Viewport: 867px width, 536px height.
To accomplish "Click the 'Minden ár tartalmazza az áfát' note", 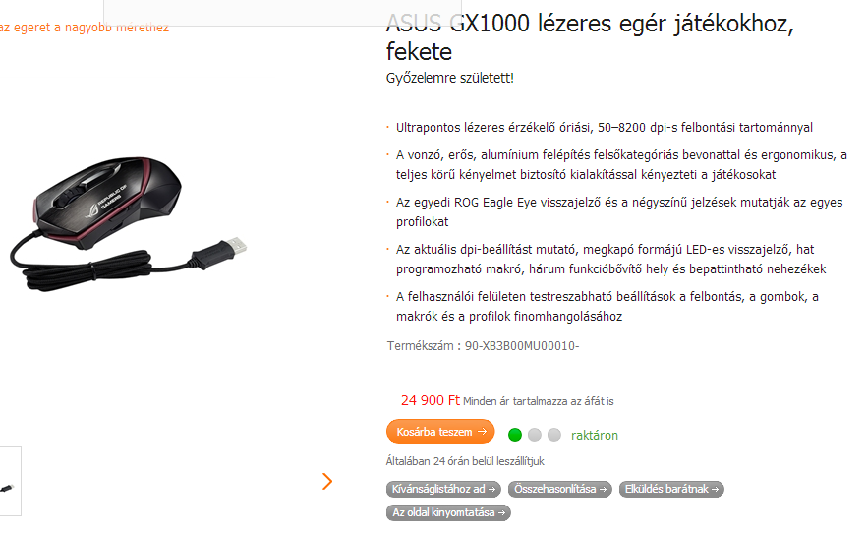I will (539, 401).
